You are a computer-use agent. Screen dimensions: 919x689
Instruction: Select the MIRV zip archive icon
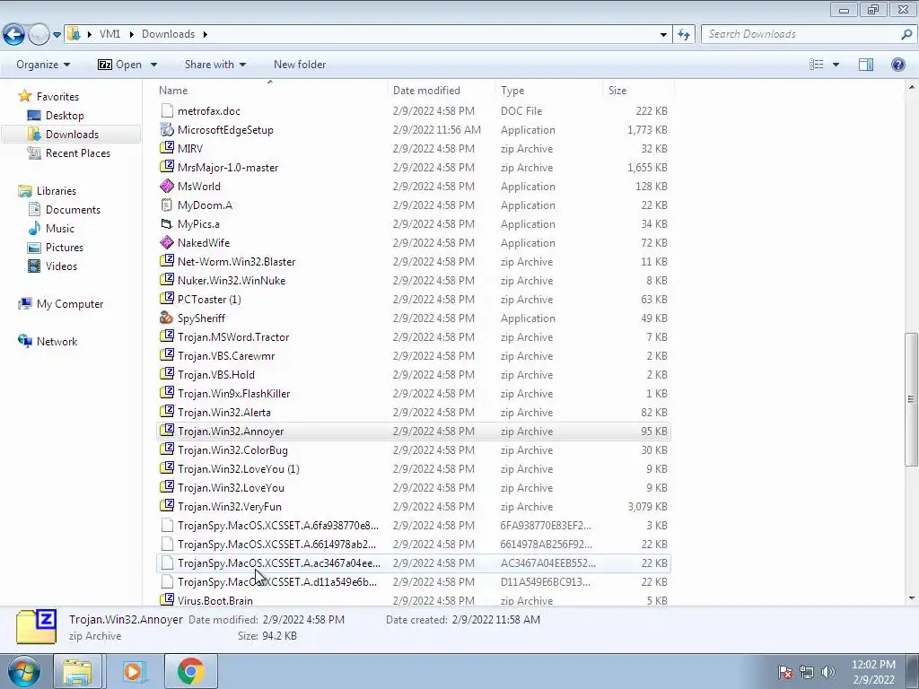[167, 148]
